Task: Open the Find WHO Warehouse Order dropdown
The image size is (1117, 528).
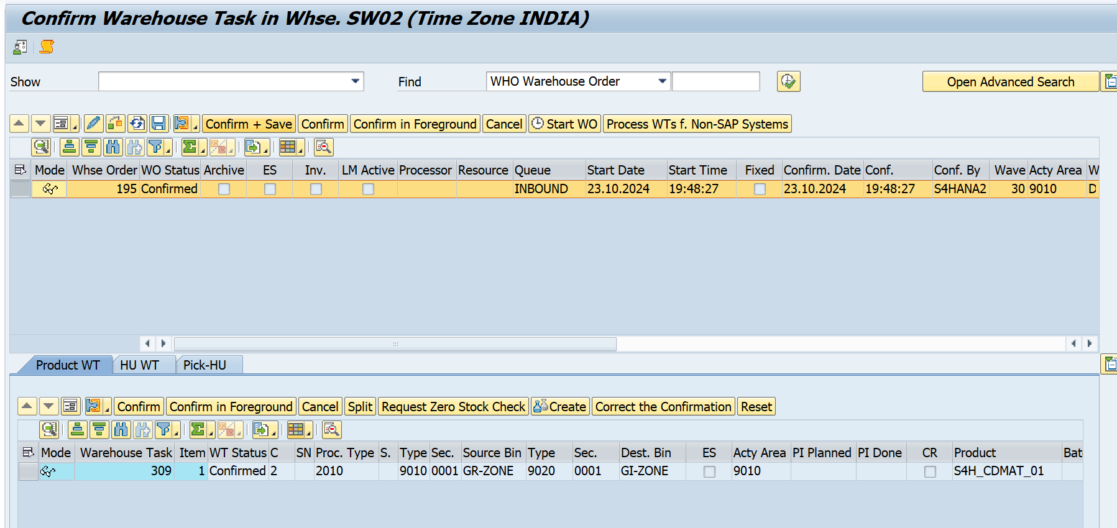Action: click(x=663, y=81)
